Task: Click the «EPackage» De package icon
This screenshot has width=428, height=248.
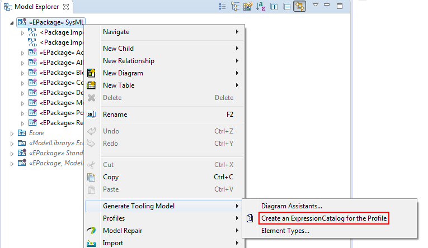Action: coord(33,93)
